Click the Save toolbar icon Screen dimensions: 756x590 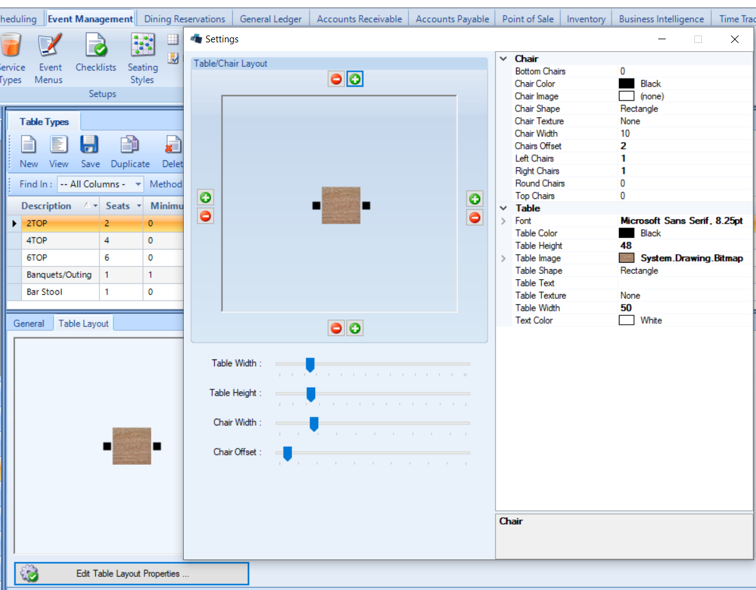90,152
